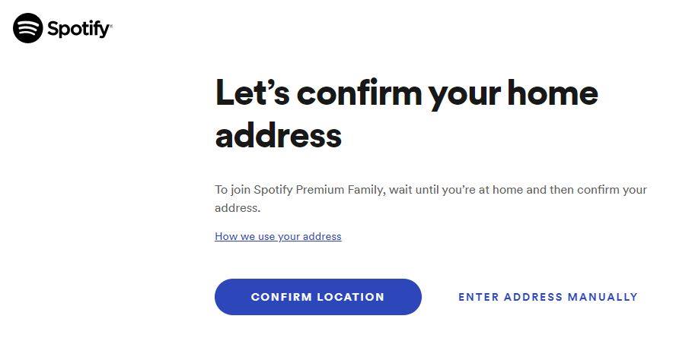Open the How we use your address link
Viewport: 676px width, 344px height.
coord(278,236)
